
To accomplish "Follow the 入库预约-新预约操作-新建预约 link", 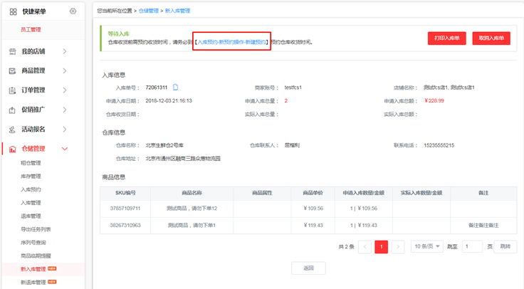I will pos(232,43).
